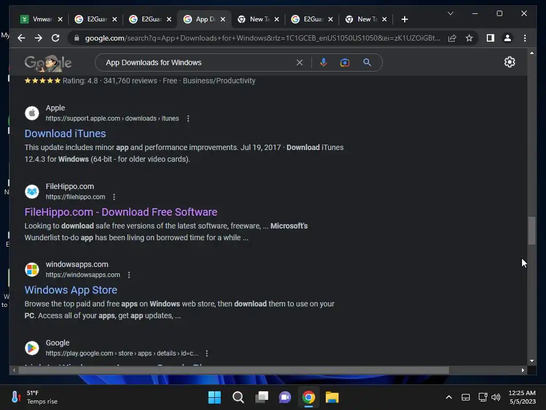
Task: Open Google quick settings gear
Action: pos(509,62)
